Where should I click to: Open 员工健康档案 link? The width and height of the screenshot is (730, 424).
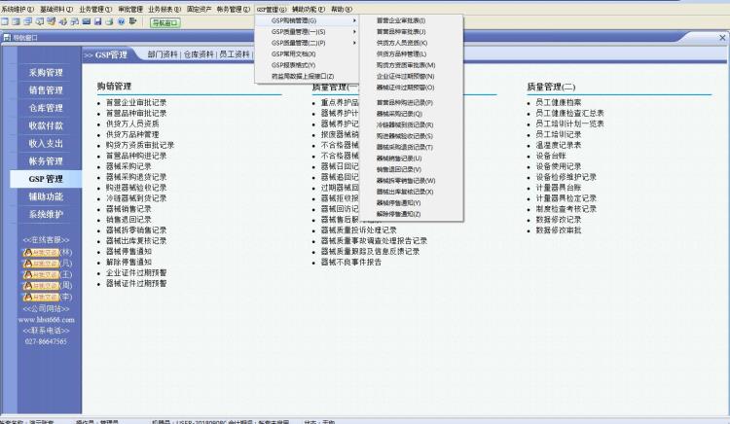tap(559, 102)
